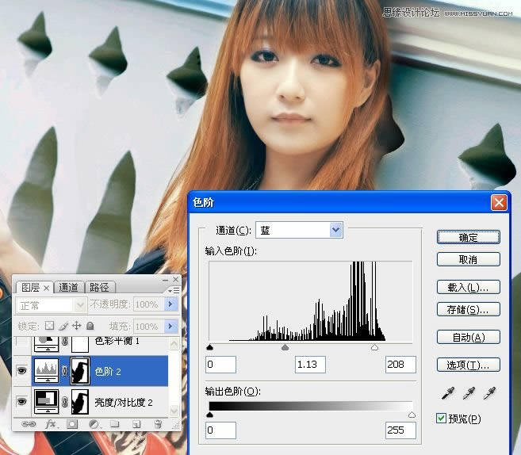
Task: Toggle the 预览 preview checkbox
Action: pyautogui.click(x=442, y=419)
